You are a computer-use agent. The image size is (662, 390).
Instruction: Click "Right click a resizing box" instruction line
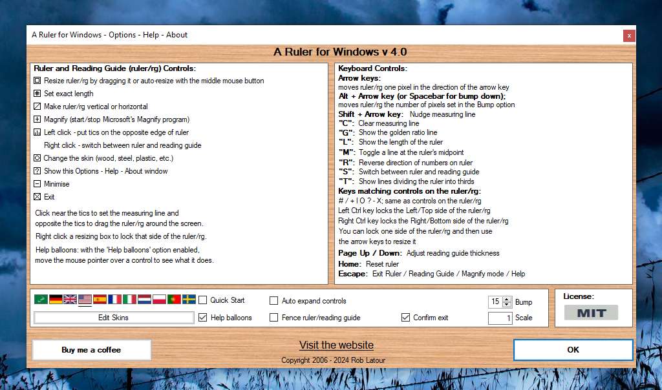tap(121, 236)
